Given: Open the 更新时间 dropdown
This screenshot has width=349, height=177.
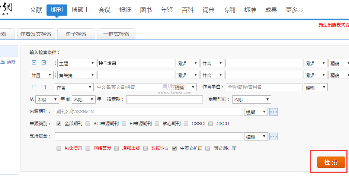Looking at the screenshot, I should pos(251,99).
